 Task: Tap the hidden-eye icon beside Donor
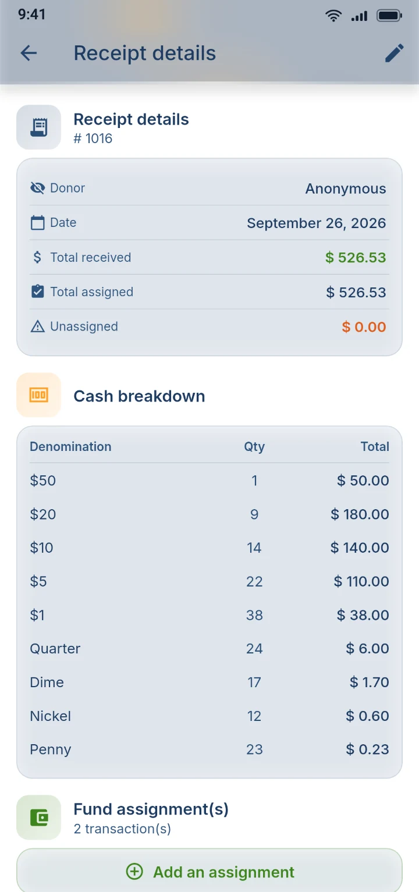[37, 188]
